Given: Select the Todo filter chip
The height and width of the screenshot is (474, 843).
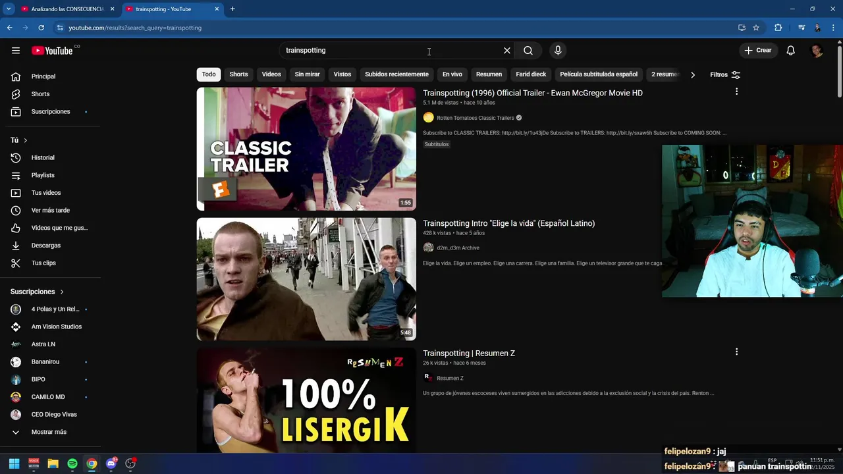Looking at the screenshot, I should tap(209, 74).
